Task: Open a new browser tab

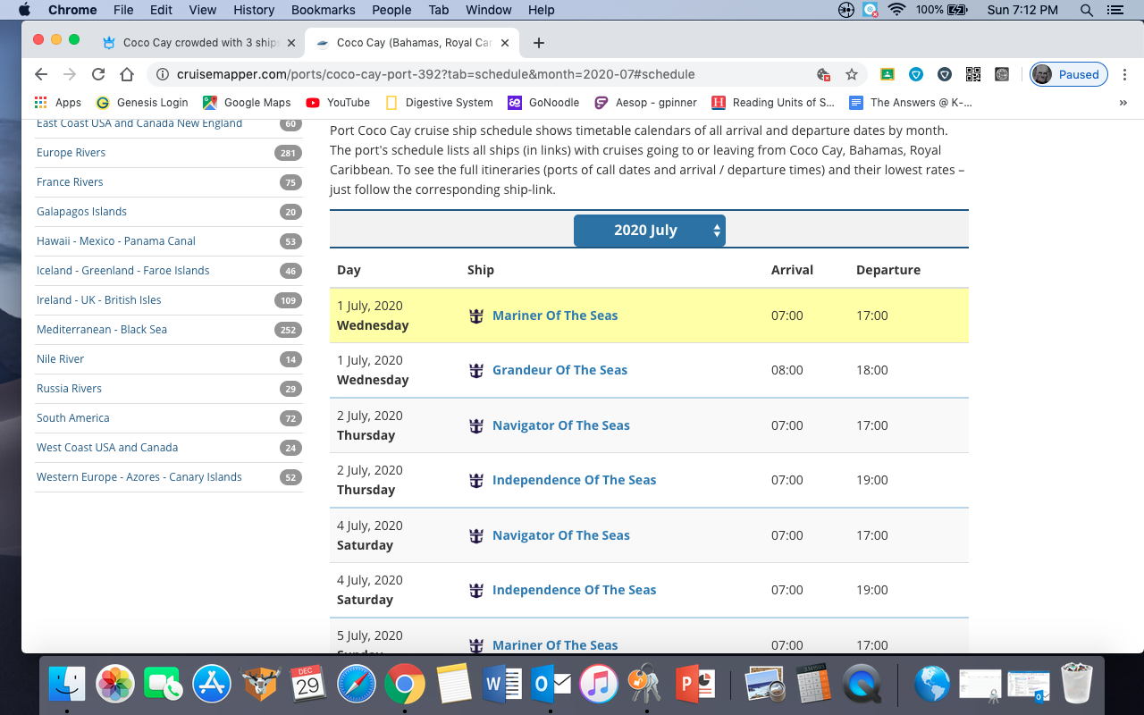Action: click(x=538, y=43)
